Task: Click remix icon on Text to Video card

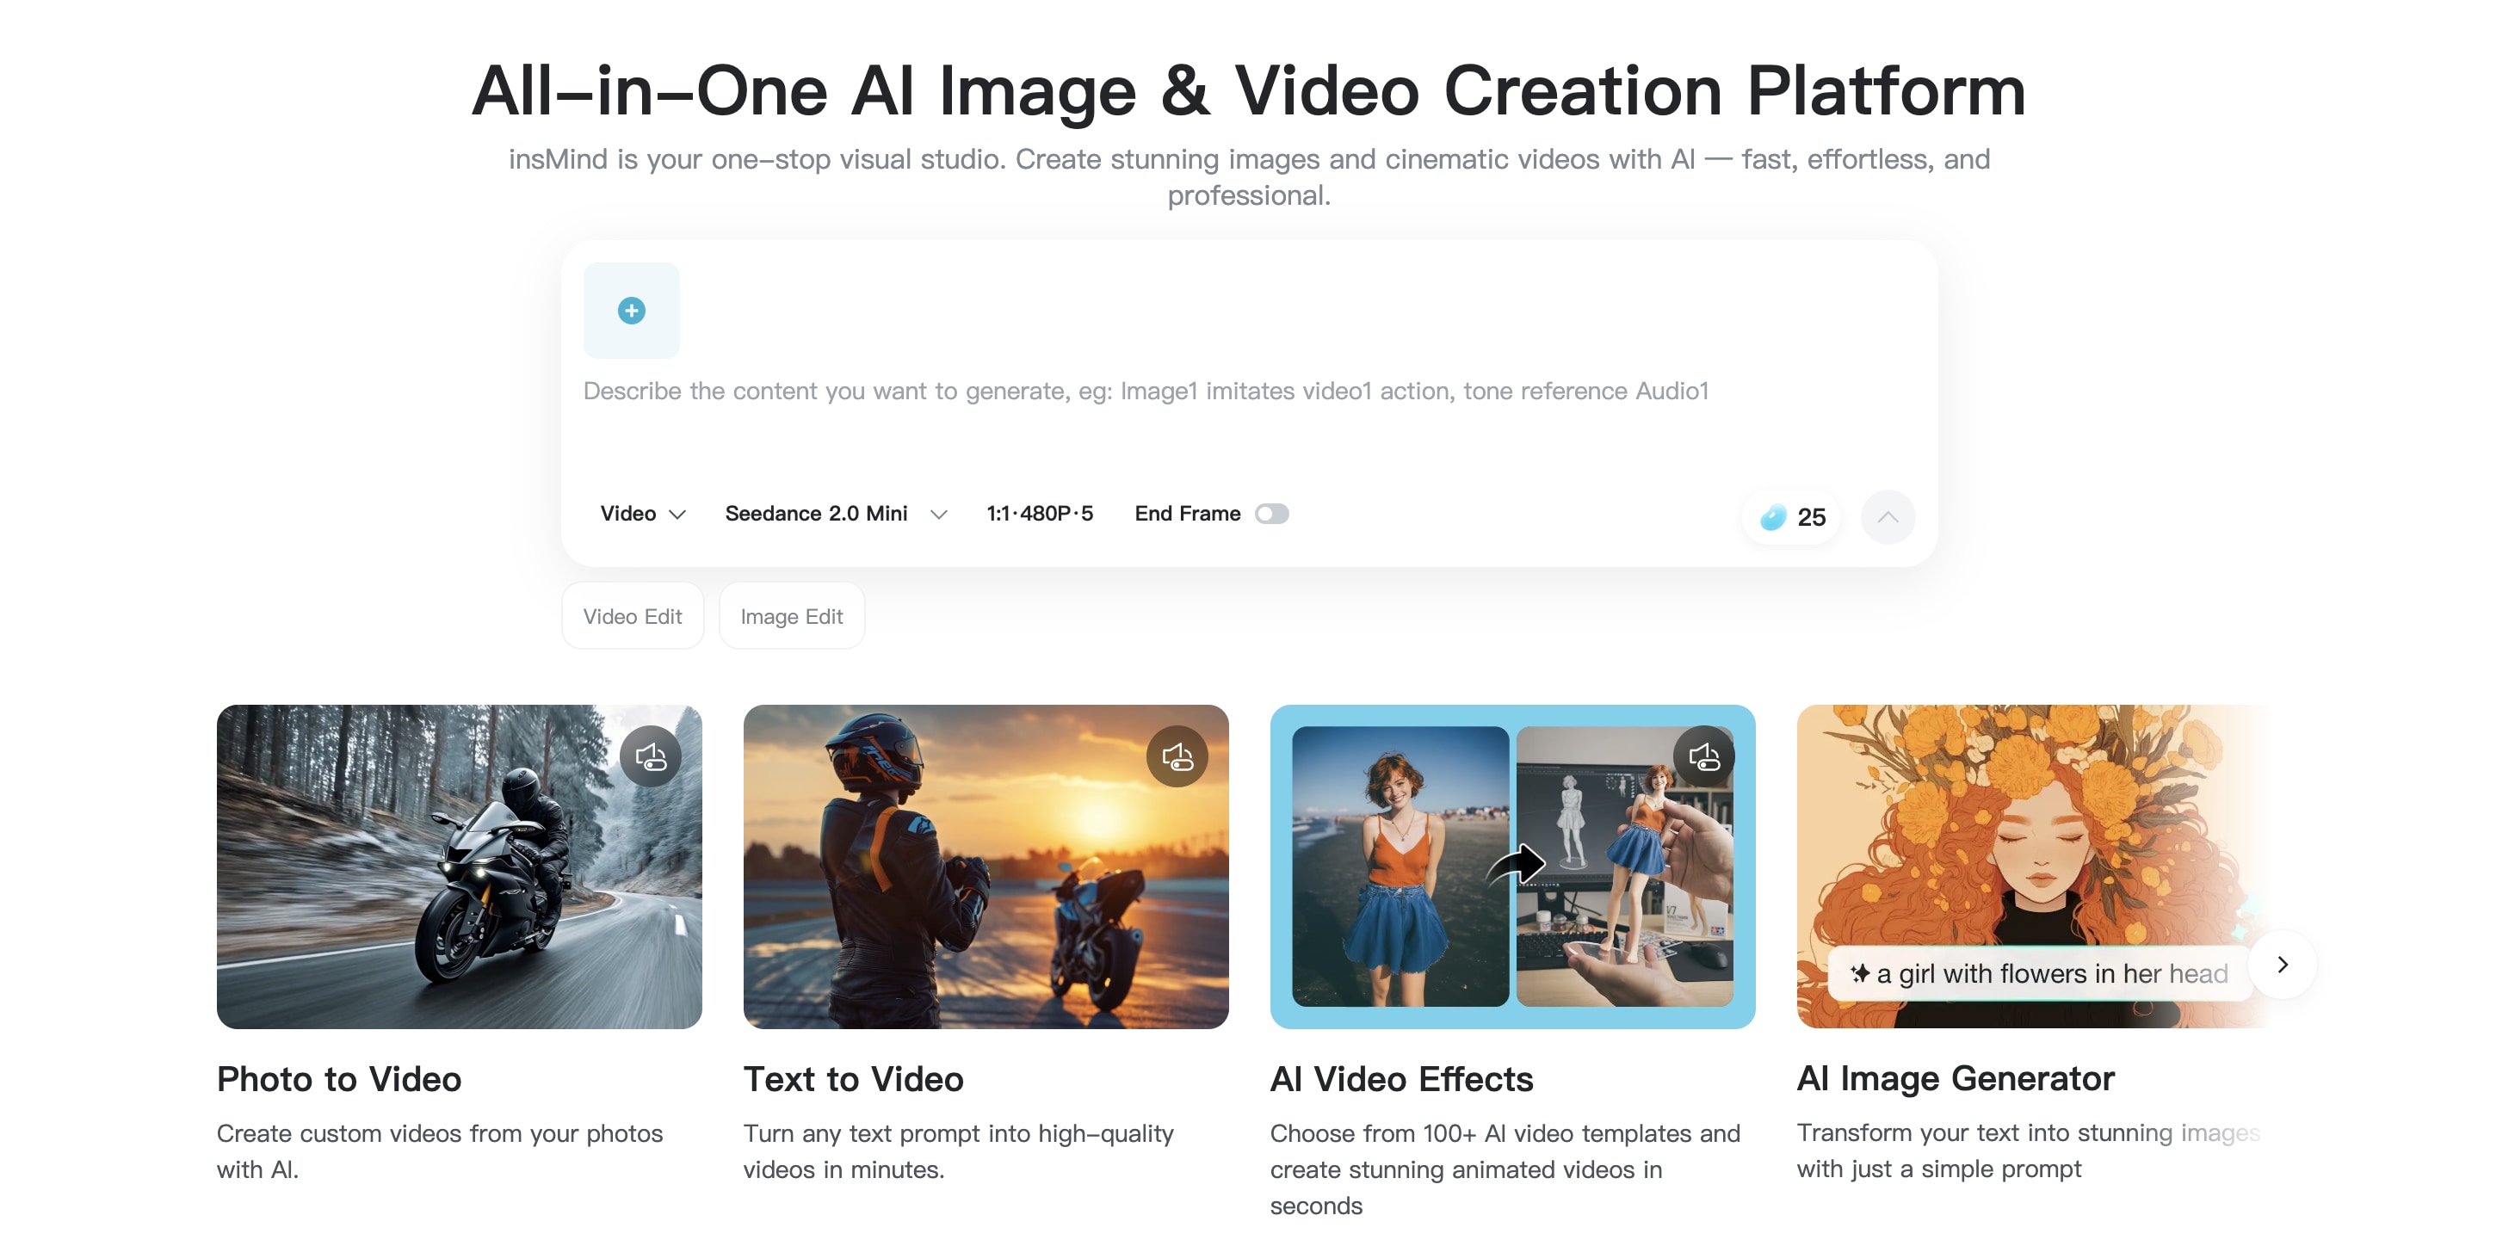Action: (1177, 756)
